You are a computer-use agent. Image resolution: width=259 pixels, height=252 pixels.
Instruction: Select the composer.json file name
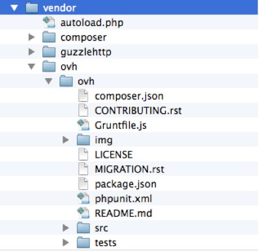(x=129, y=96)
